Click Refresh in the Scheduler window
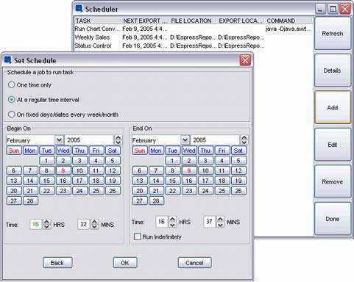Screen dimensions: 354x282 (x=333, y=34)
